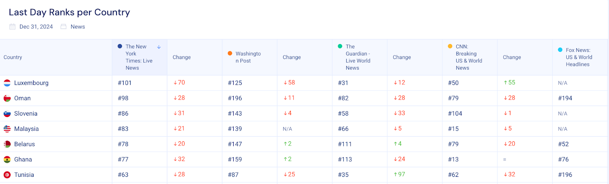Click the orange dot for Washington Post
The image size is (609, 184).
230,54
